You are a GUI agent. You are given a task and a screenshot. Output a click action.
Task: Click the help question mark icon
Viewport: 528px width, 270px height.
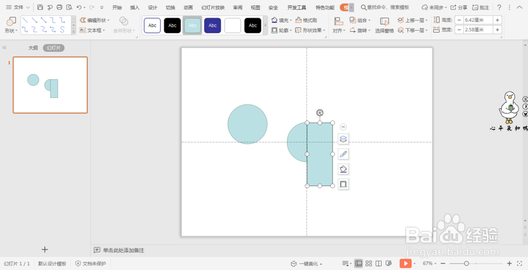pyautogui.click(x=499, y=7)
